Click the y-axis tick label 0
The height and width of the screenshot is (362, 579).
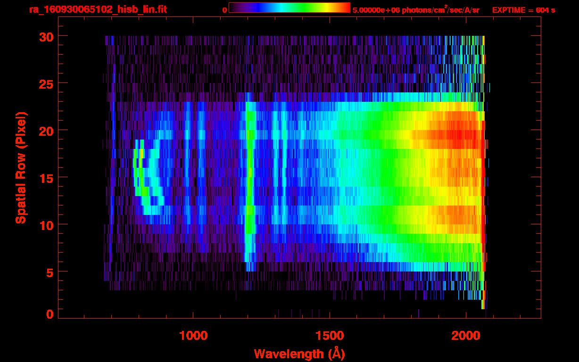pos(50,314)
